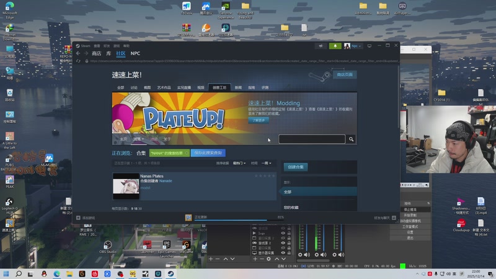The width and height of the screenshot is (496, 279).
Task: Select the 创意工坊 community hub tab
Action: click(x=219, y=87)
